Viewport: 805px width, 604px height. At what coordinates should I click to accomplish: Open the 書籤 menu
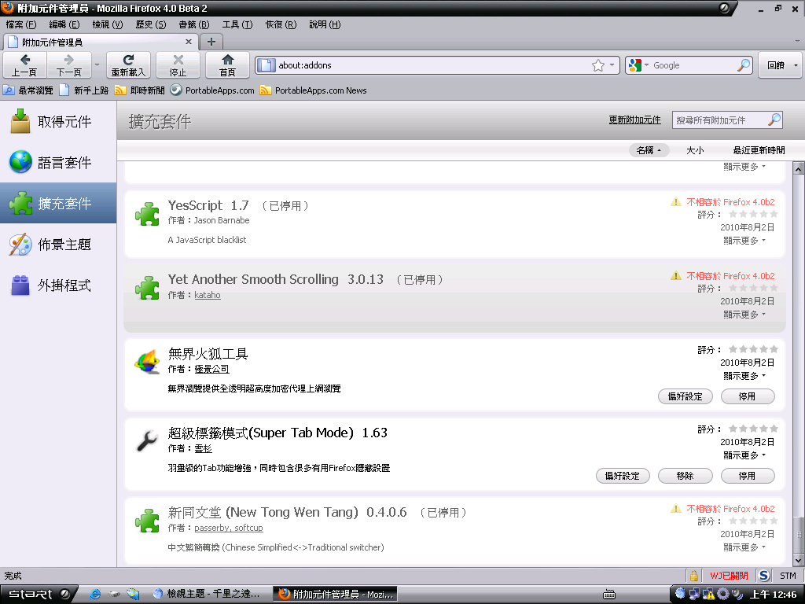pos(194,24)
